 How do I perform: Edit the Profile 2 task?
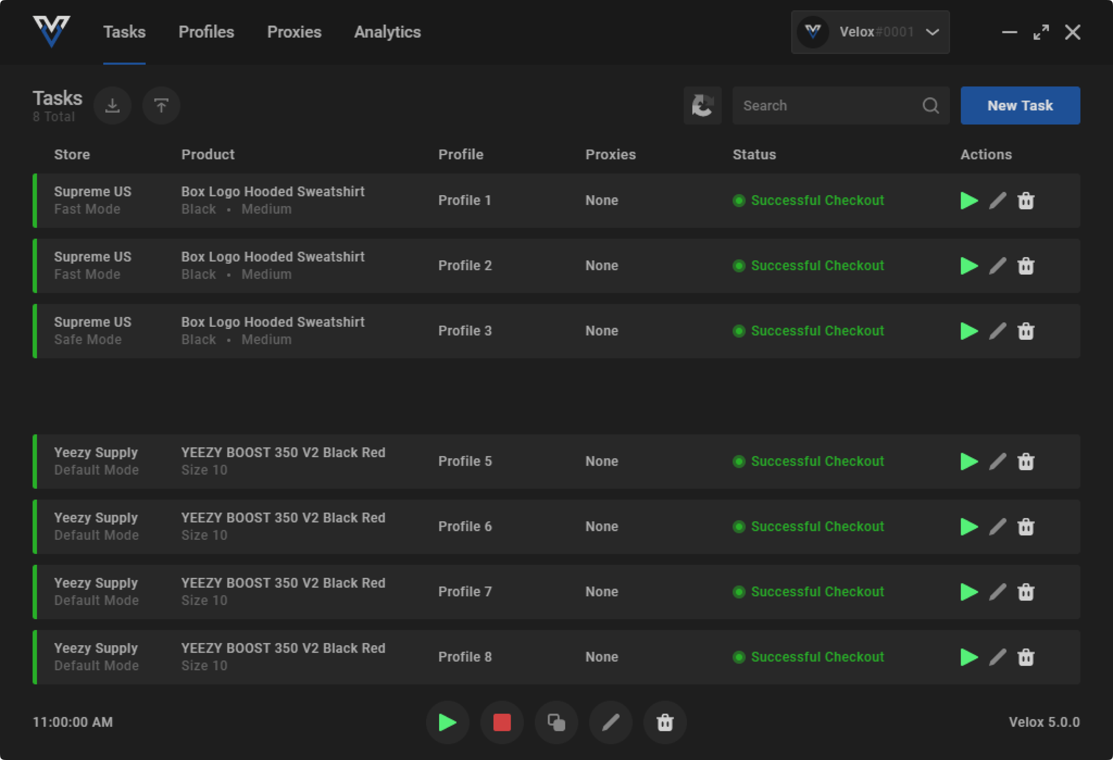(x=998, y=266)
